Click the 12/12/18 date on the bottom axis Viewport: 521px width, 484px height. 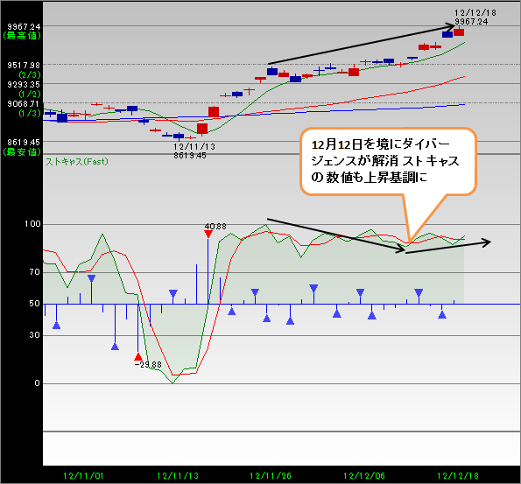point(458,476)
